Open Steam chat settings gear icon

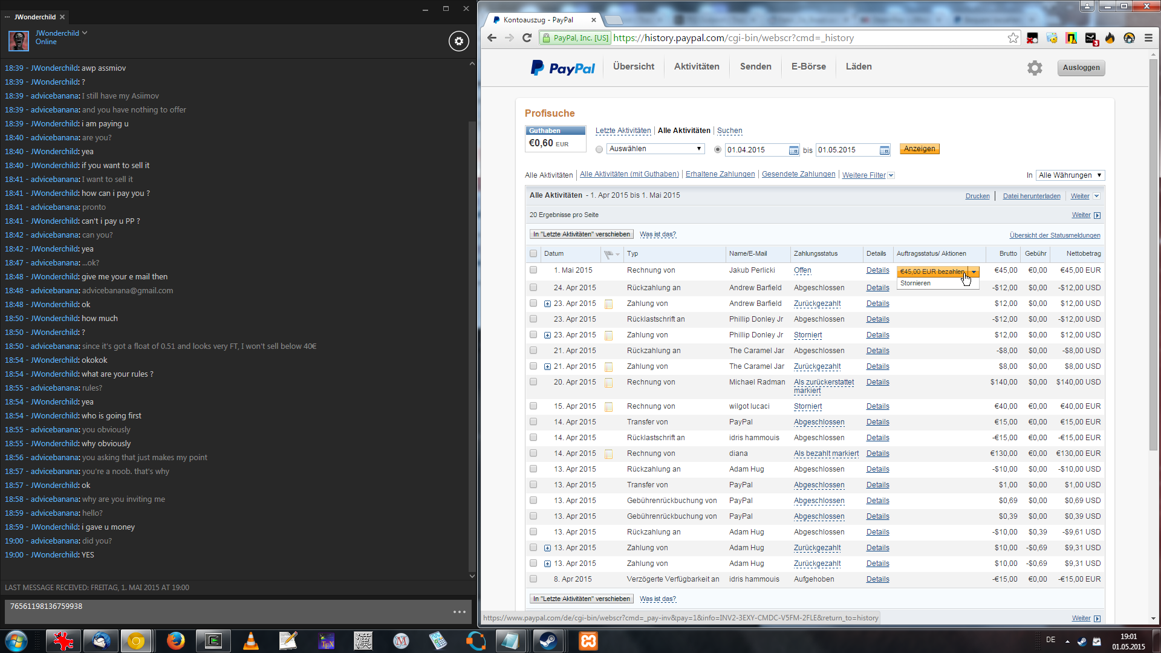tap(458, 41)
